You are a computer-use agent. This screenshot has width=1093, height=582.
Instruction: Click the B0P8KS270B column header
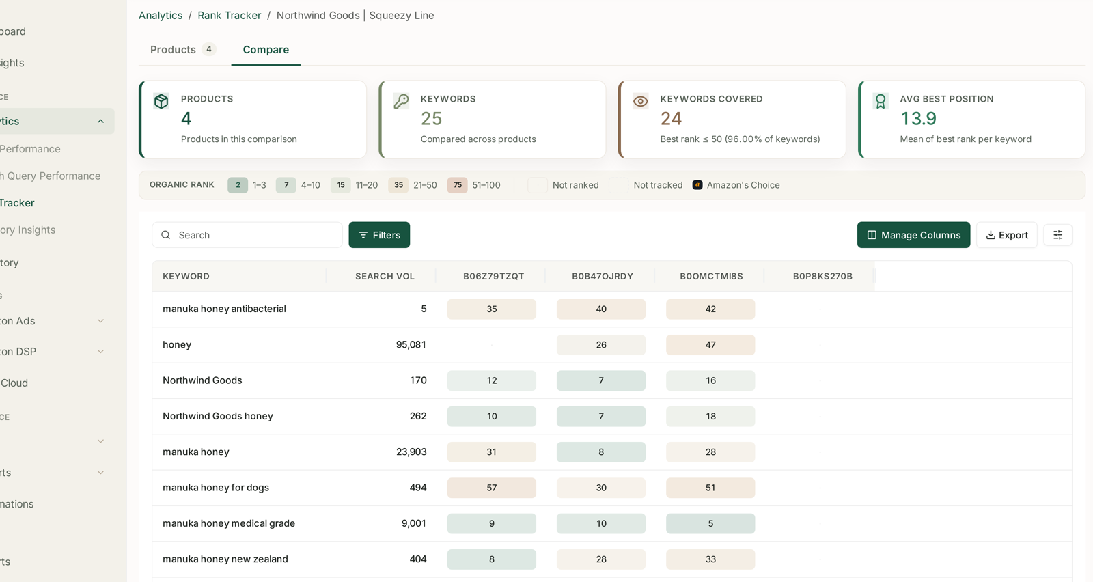click(x=822, y=277)
